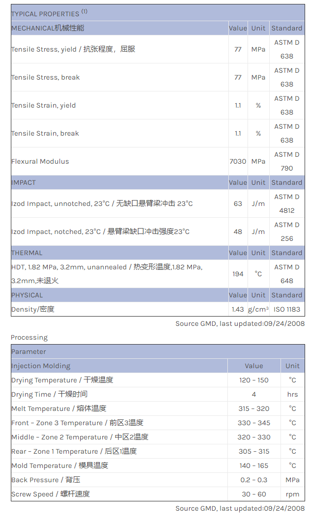Select the MECHANICAL section header
The image size is (312, 523).
(x=48, y=28)
